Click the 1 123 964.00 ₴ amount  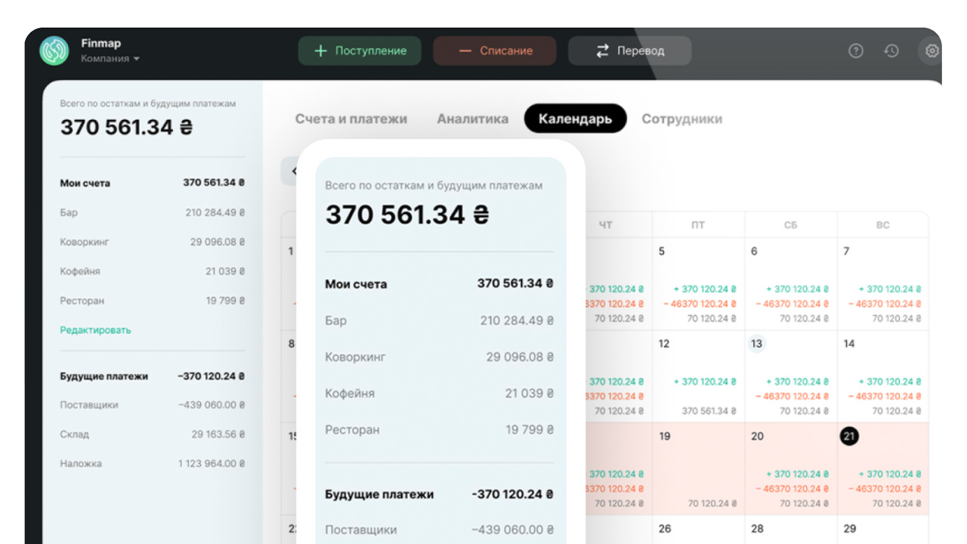tap(212, 464)
